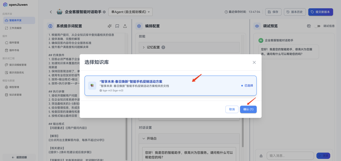This screenshot has height=161, width=341.
Task: Click the debug settings icon near the toggle
Action: (309, 26)
